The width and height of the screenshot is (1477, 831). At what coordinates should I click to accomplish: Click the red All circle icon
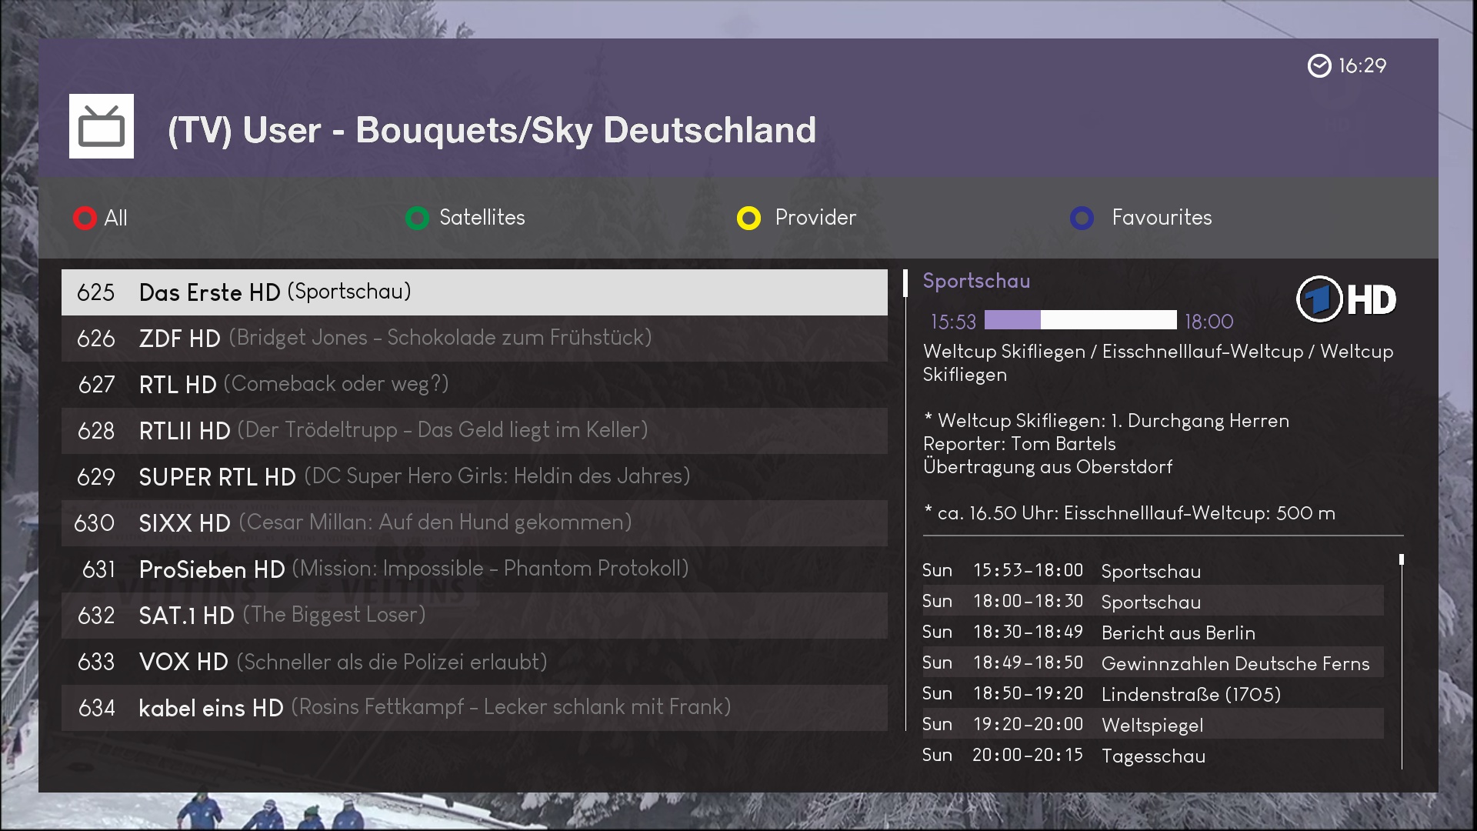tap(85, 219)
